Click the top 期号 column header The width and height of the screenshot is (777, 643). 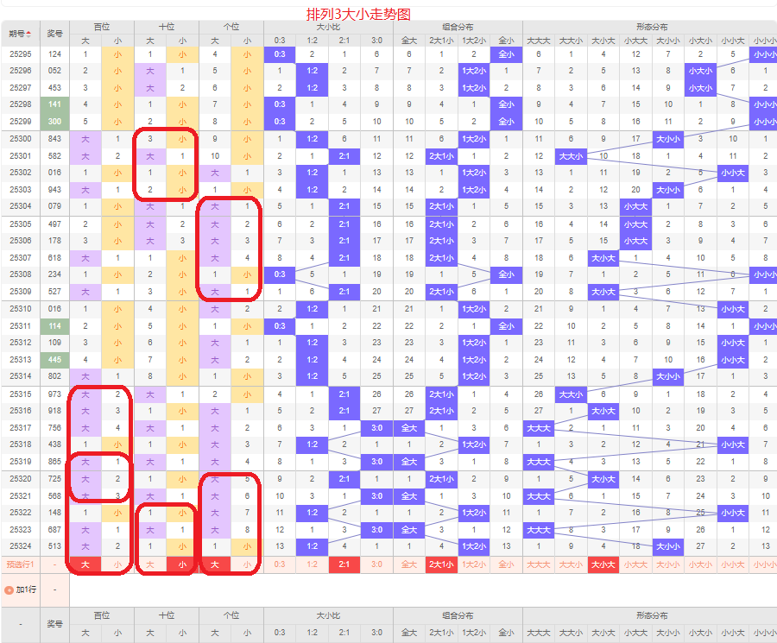tap(21, 34)
